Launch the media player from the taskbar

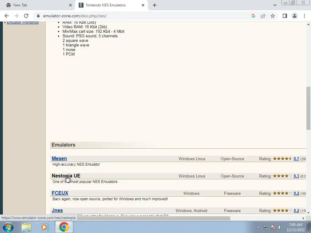click(x=45, y=227)
